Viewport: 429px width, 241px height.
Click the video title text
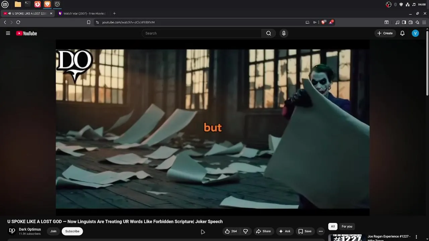[115, 222]
